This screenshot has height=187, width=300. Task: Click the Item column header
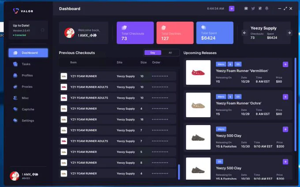tap(73, 62)
